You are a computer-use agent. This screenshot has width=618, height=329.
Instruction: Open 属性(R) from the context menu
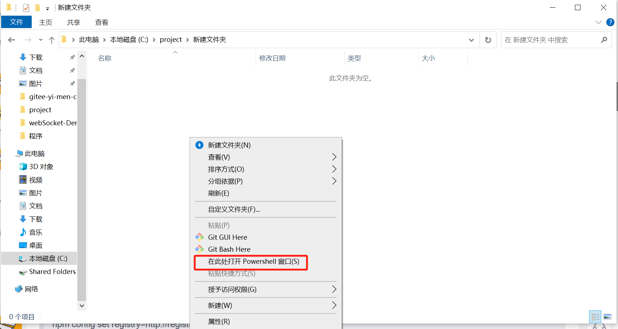266,321
